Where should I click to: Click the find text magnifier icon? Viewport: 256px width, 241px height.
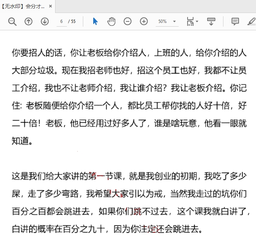pyautogui.click(x=12, y=21)
